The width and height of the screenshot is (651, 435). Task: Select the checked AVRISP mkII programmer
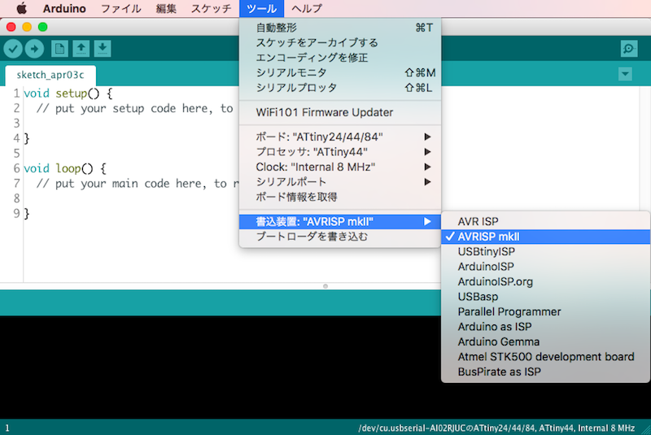point(545,237)
